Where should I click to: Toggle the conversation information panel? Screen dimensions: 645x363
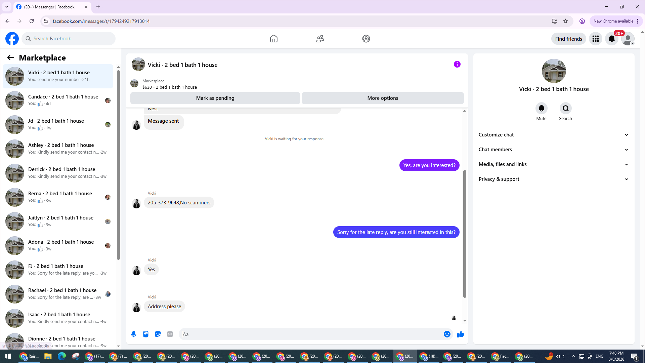point(457,64)
